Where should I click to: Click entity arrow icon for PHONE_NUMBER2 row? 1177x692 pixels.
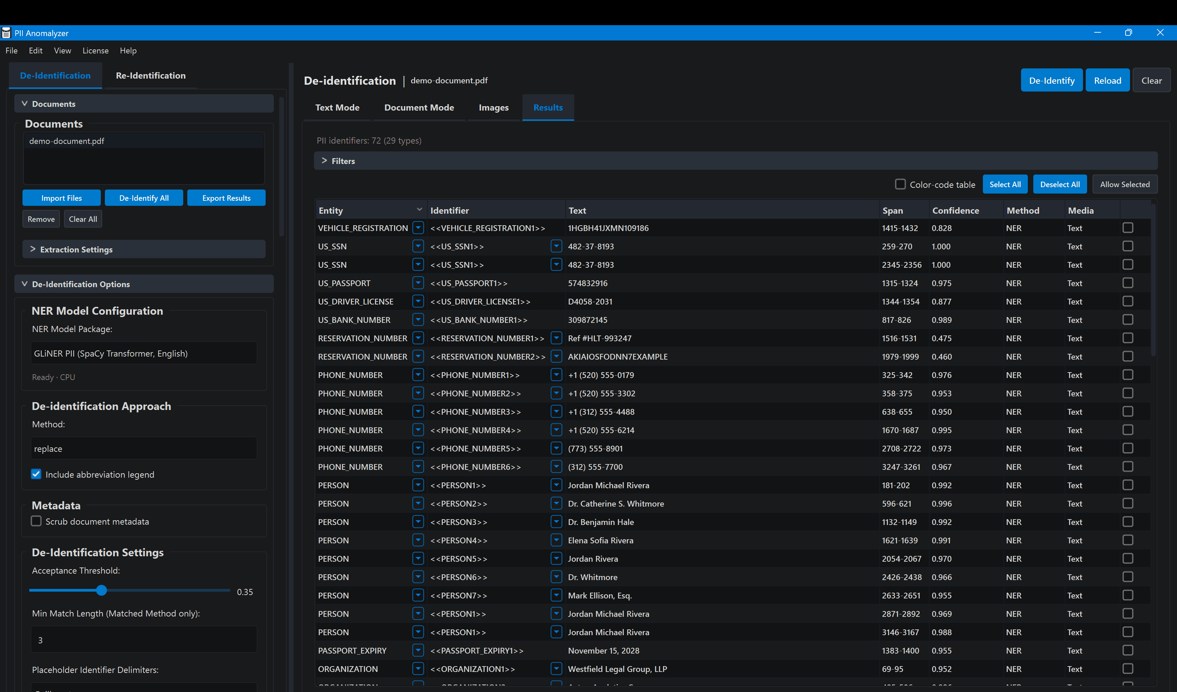pos(418,393)
